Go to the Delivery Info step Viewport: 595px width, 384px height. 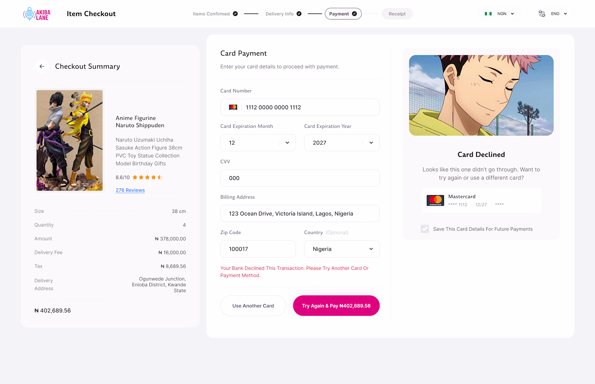coord(283,14)
